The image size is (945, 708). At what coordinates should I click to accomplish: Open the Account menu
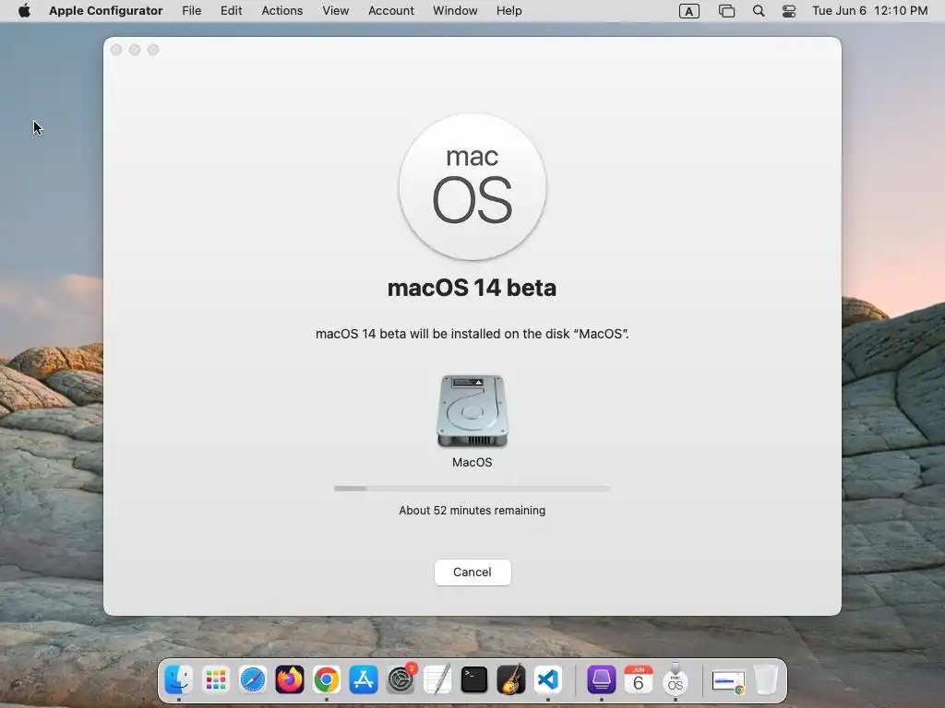391,11
